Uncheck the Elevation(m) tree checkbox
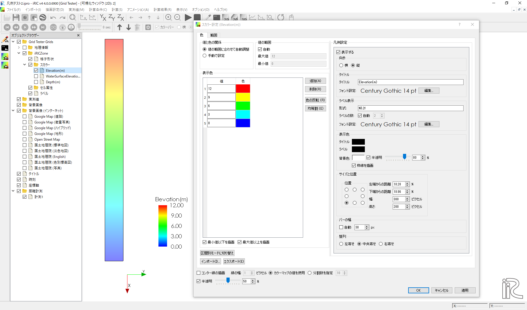The width and height of the screenshot is (527, 310). point(36,71)
